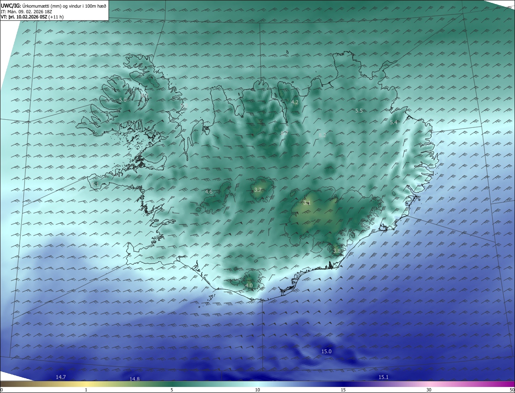515x393 pixels.
Task: Click the title text "Úrkomumætti (mm) og vindur í 100m hæð"
Action: point(64,6)
